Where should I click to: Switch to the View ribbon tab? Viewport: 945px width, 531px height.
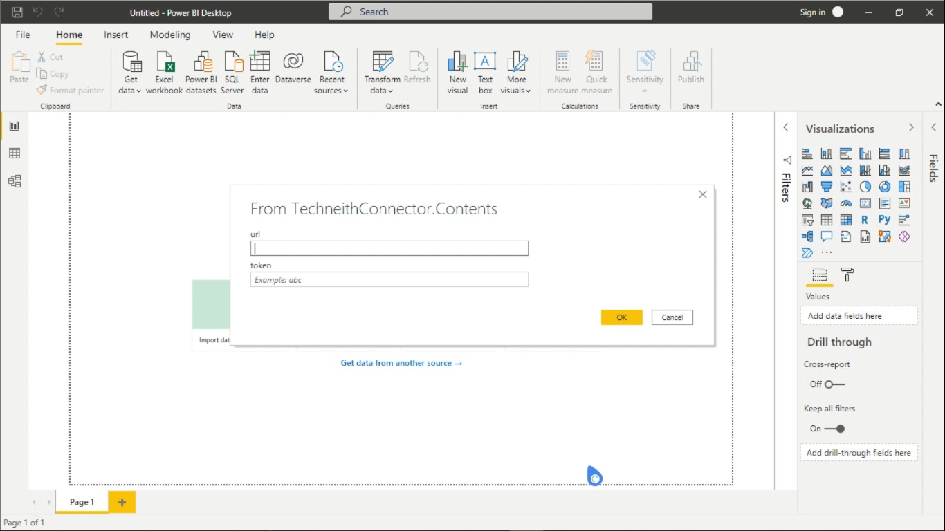(223, 35)
